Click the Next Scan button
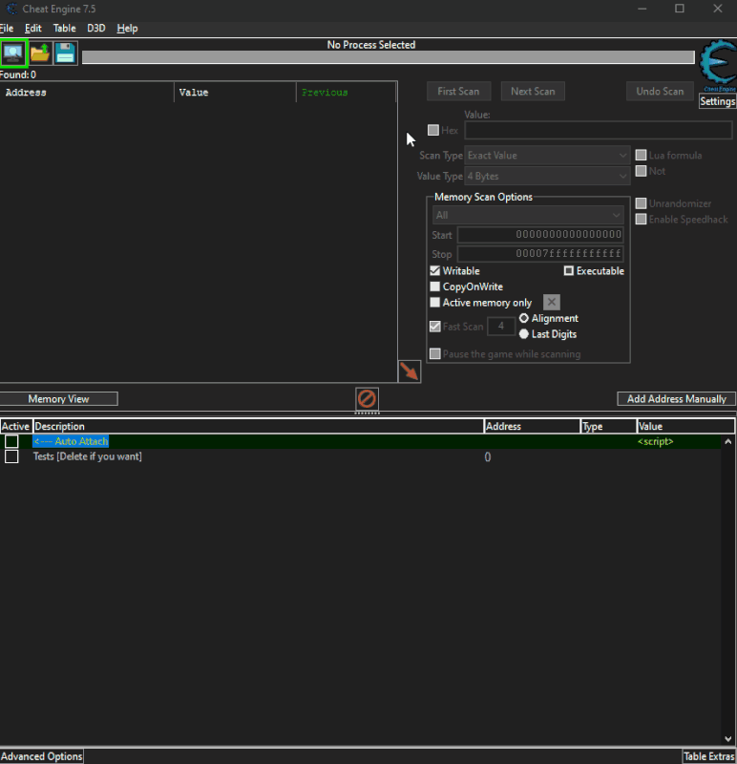 (533, 91)
